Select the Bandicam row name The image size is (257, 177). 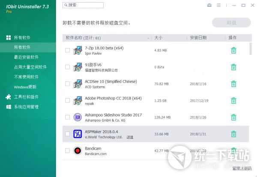point(93,148)
